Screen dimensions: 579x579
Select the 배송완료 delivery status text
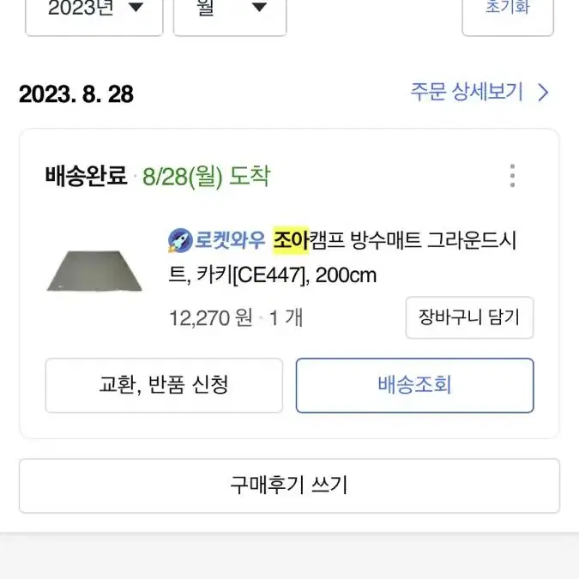86,176
